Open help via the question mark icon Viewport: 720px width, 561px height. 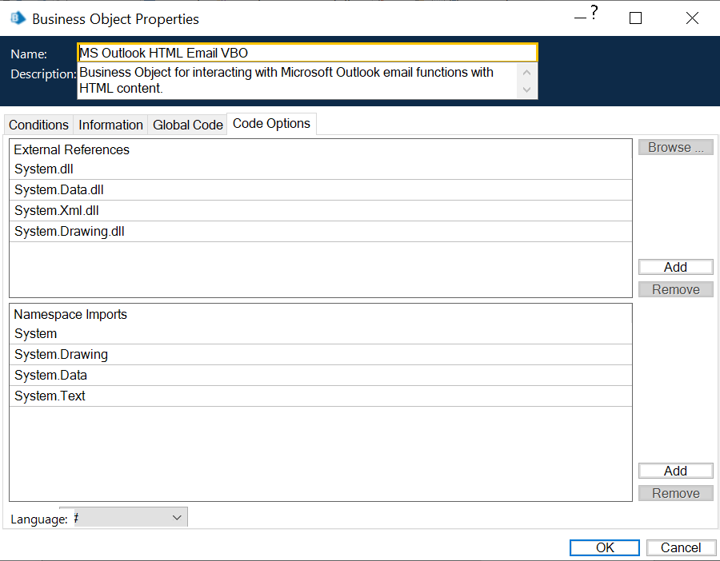pyautogui.click(x=594, y=12)
